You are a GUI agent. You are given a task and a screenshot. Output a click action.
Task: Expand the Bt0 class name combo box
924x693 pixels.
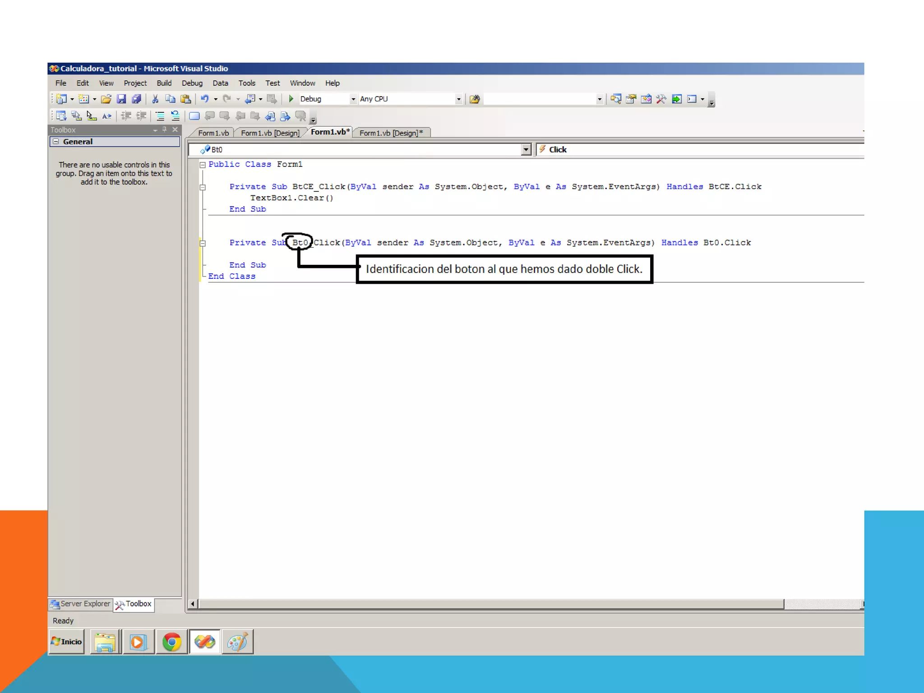[x=526, y=150]
